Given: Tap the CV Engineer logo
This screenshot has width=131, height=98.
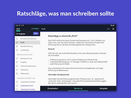Looking at the screenshot, I should 18,29.
